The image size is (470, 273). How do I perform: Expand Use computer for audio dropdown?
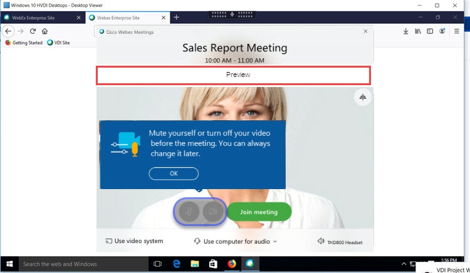pos(236,241)
